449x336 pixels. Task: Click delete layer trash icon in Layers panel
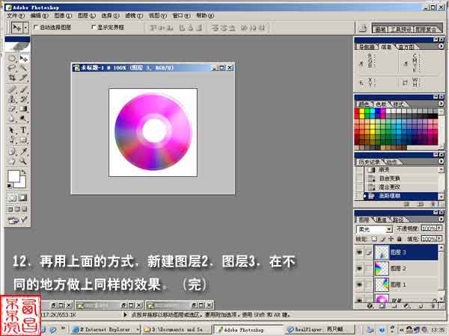click(433, 306)
